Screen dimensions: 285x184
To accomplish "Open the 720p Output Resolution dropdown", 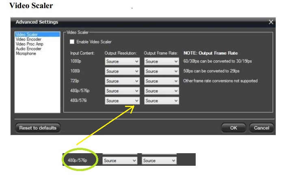I will 122,81.
